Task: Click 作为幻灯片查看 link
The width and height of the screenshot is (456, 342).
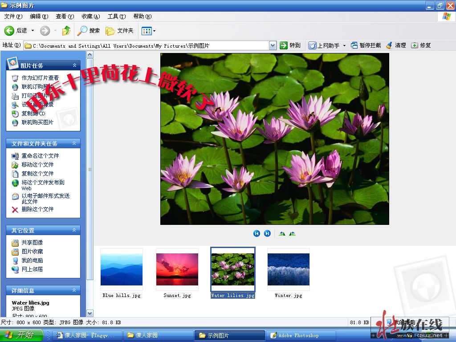Action: tap(40, 78)
